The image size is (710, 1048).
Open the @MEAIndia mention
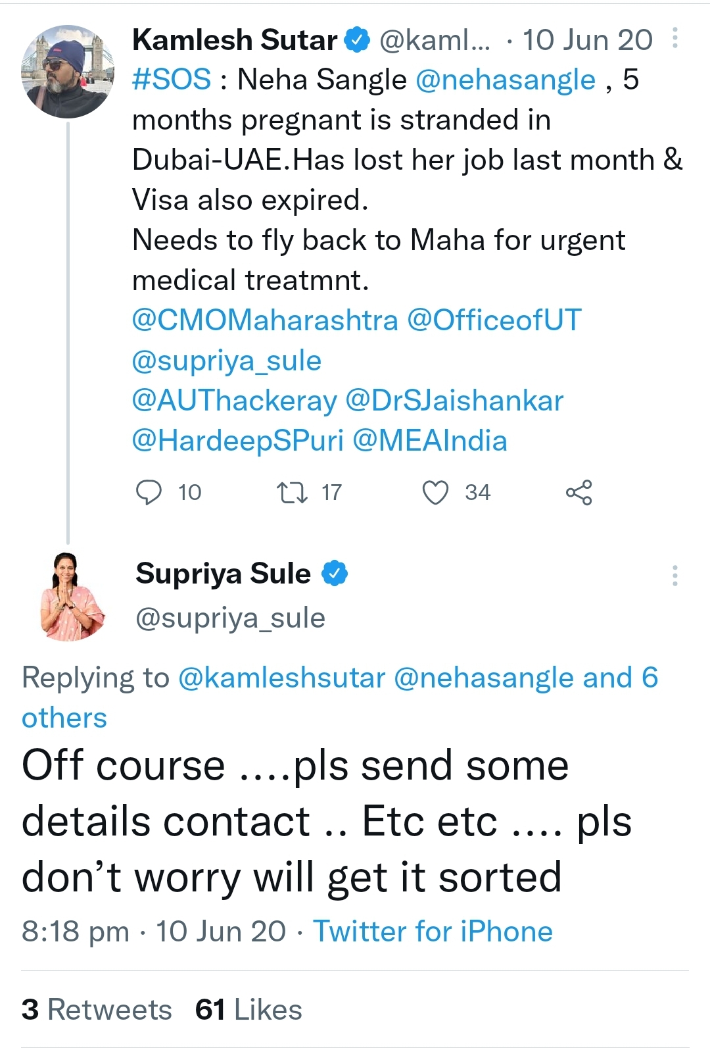pos(430,441)
